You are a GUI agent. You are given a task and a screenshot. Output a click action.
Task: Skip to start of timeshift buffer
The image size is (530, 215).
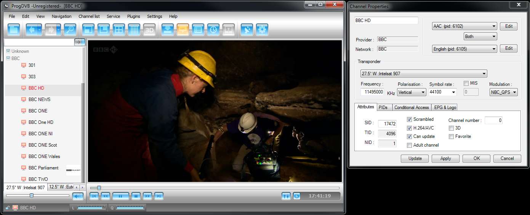[94, 196]
